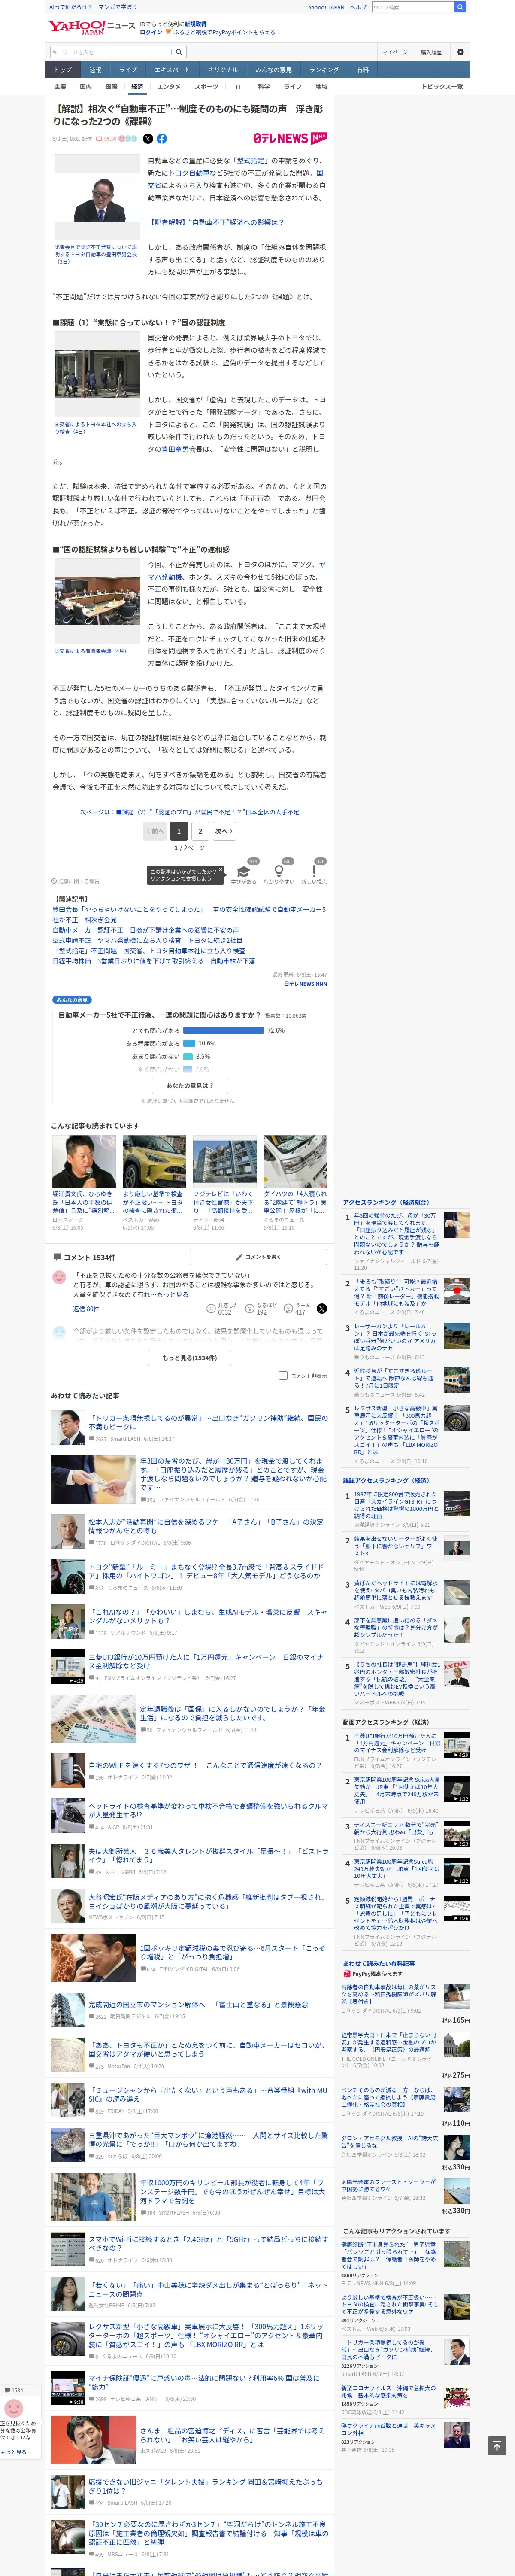Screen dimensions: 515x2576
Task: Open トヨタ新型ルーミー article
Action: [x=205, y=1571]
